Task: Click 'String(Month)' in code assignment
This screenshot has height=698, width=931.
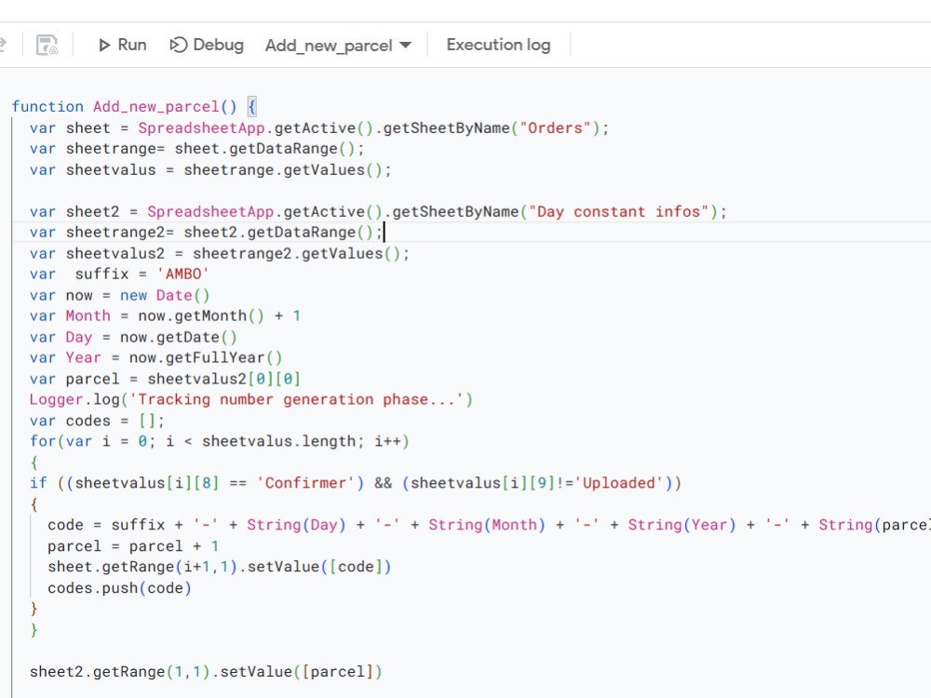Action: pyautogui.click(x=487, y=525)
